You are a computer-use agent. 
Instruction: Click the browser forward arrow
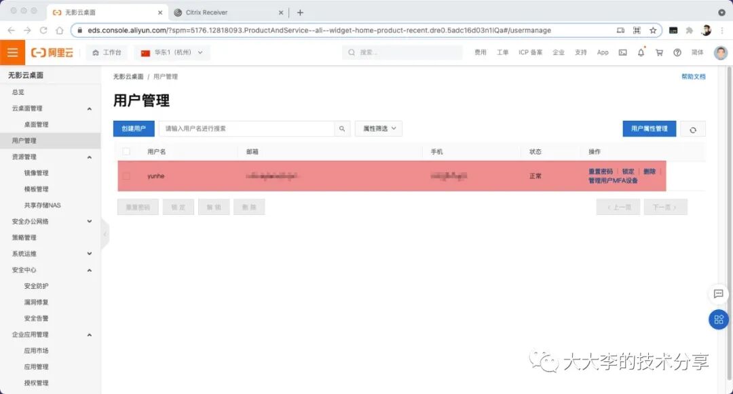point(27,31)
